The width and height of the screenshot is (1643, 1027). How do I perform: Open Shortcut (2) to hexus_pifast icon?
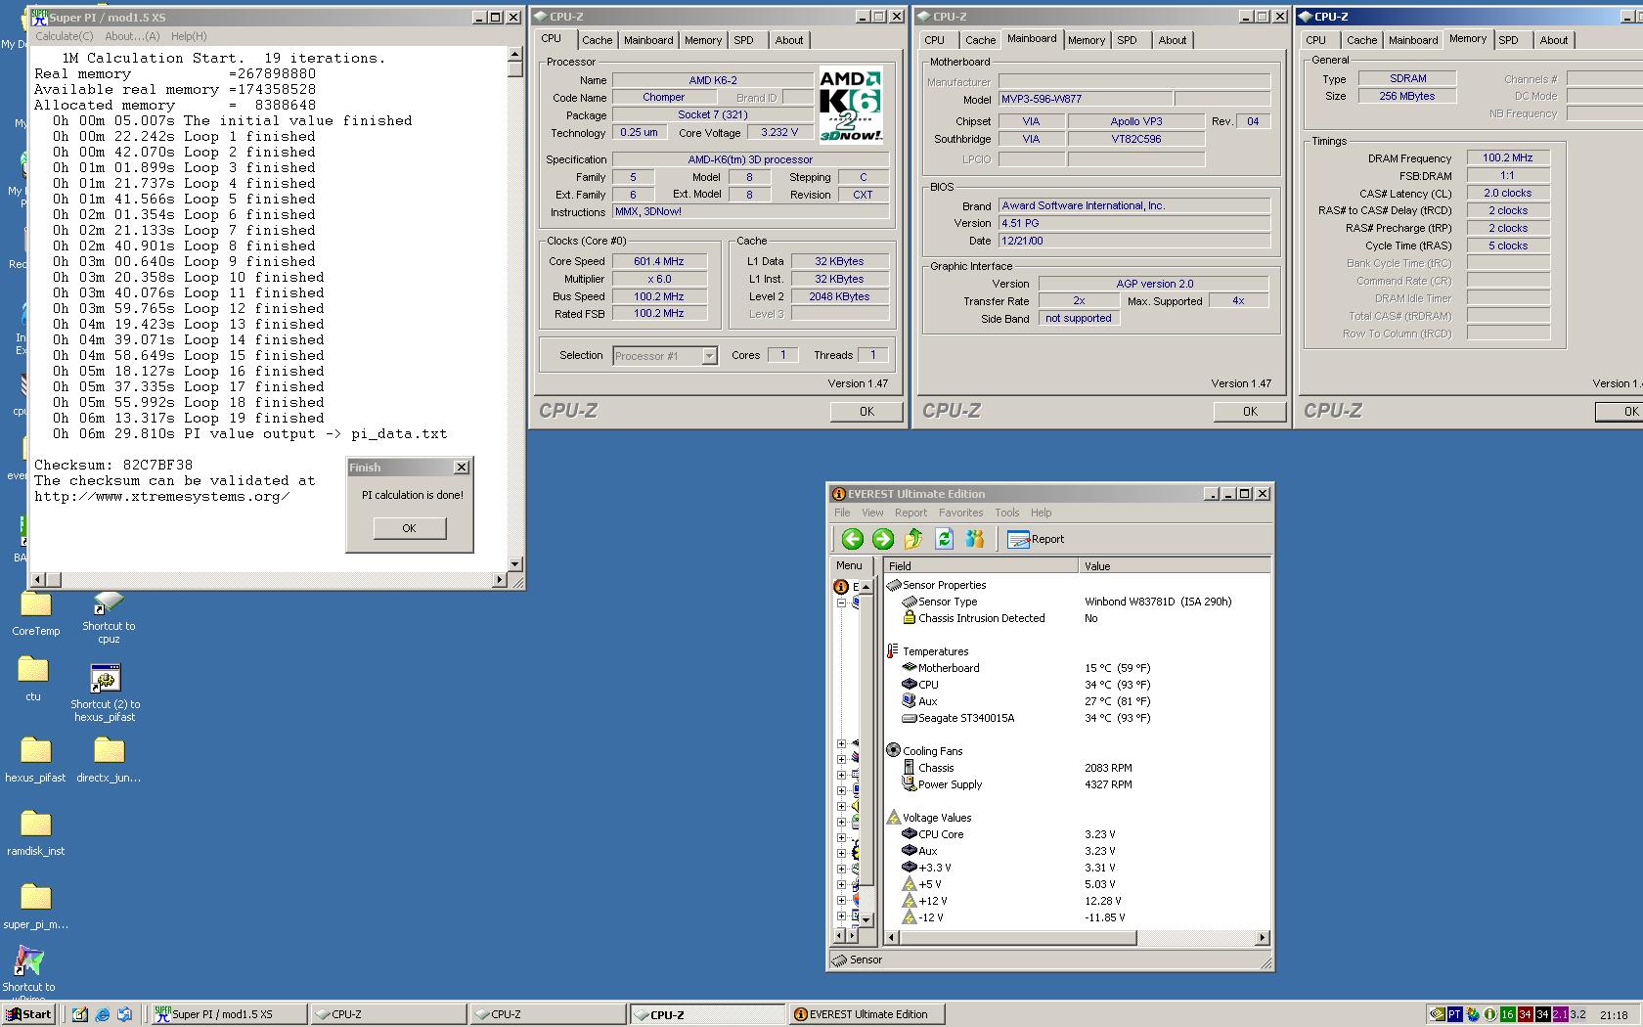[105, 692]
